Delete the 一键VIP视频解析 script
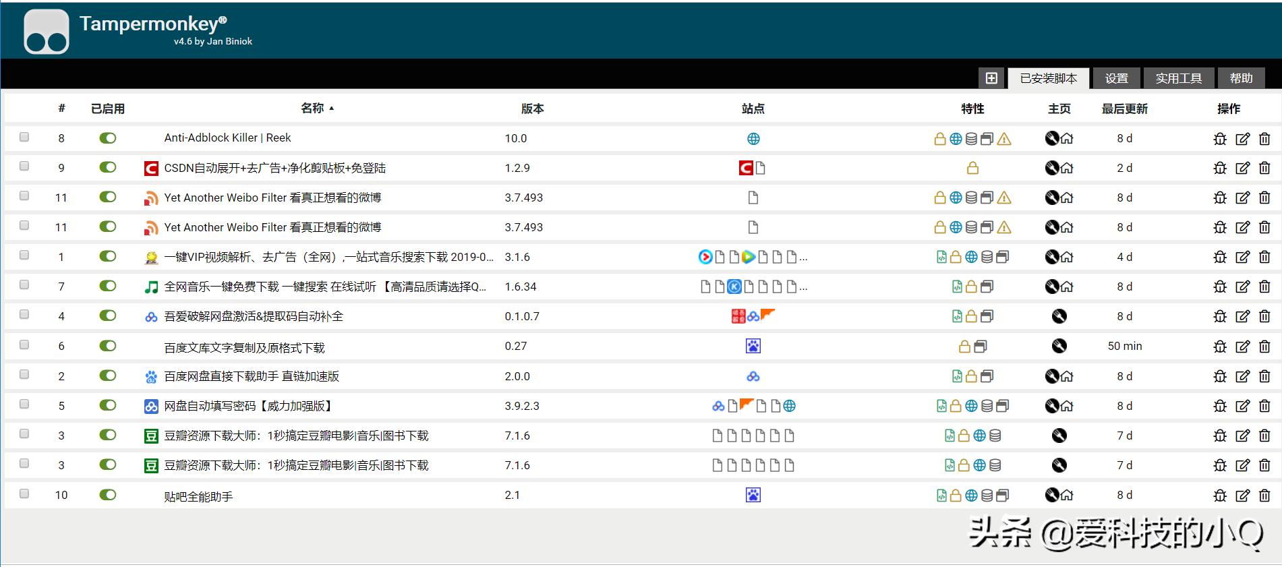This screenshot has width=1282, height=567. 1264,257
